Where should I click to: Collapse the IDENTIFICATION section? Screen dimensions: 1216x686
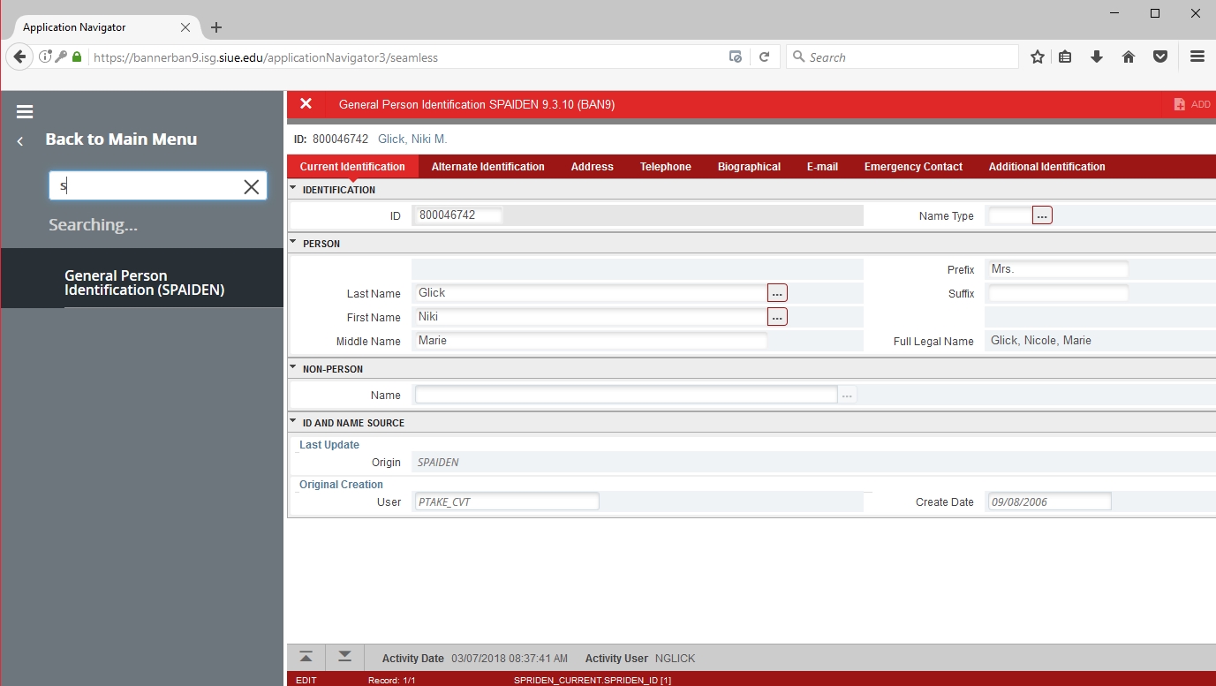[x=294, y=189]
